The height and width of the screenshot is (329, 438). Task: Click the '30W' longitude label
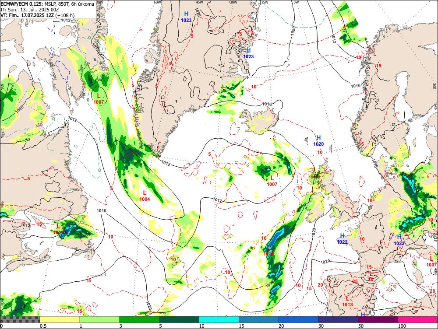click(x=233, y=2)
